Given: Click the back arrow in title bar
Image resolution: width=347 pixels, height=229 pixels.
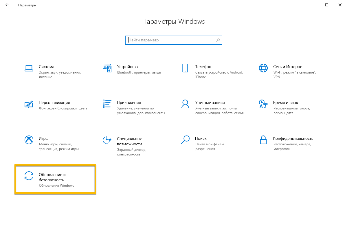Looking at the screenshot, I should click(x=7, y=5).
